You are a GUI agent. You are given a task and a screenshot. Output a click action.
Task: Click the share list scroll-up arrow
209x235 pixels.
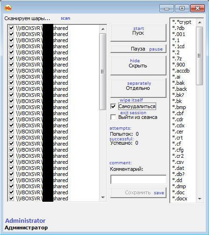(103, 29)
